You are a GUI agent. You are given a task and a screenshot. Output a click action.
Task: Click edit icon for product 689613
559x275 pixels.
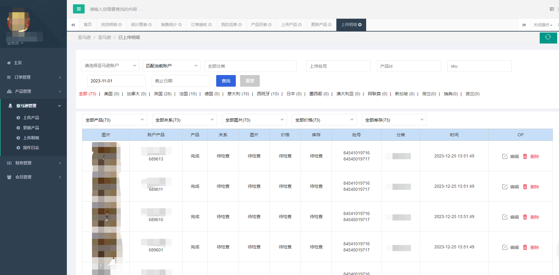(x=505, y=156)
